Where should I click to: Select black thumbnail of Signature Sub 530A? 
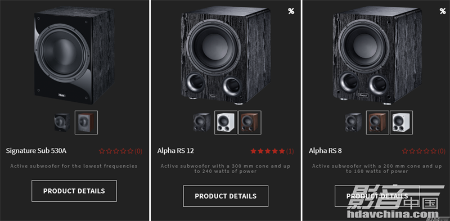tap(62, 122)
